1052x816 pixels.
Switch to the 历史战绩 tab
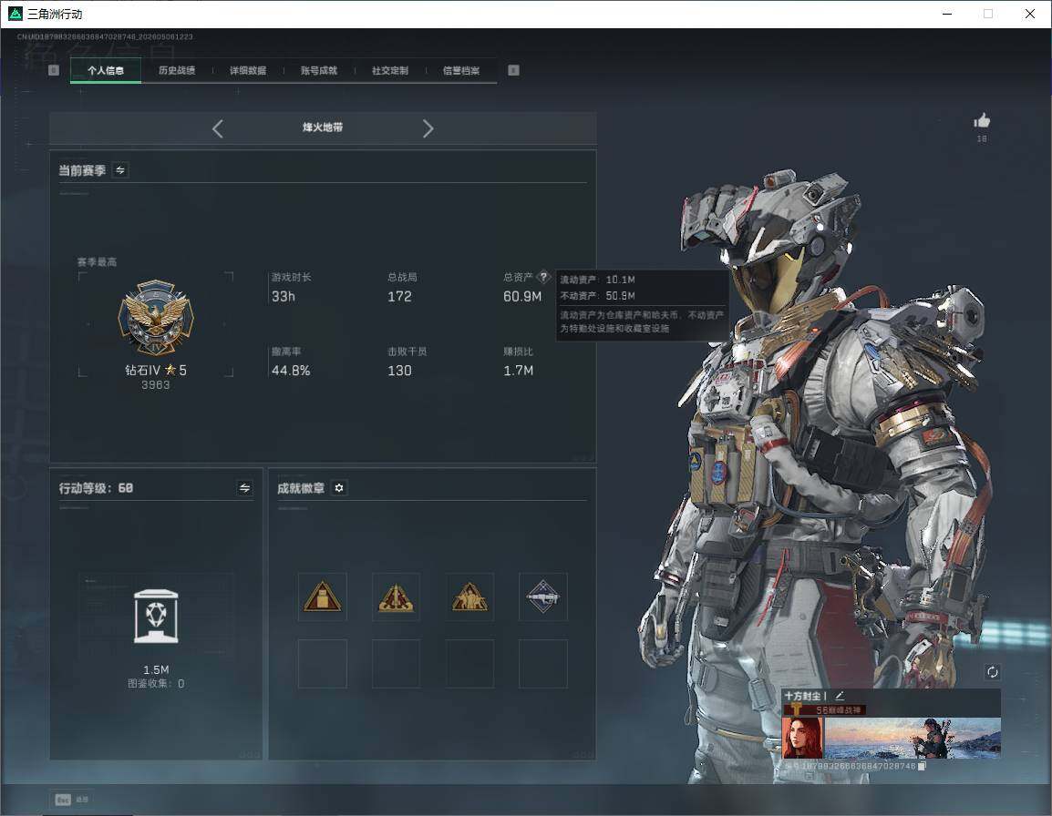(x=177, y=70)
